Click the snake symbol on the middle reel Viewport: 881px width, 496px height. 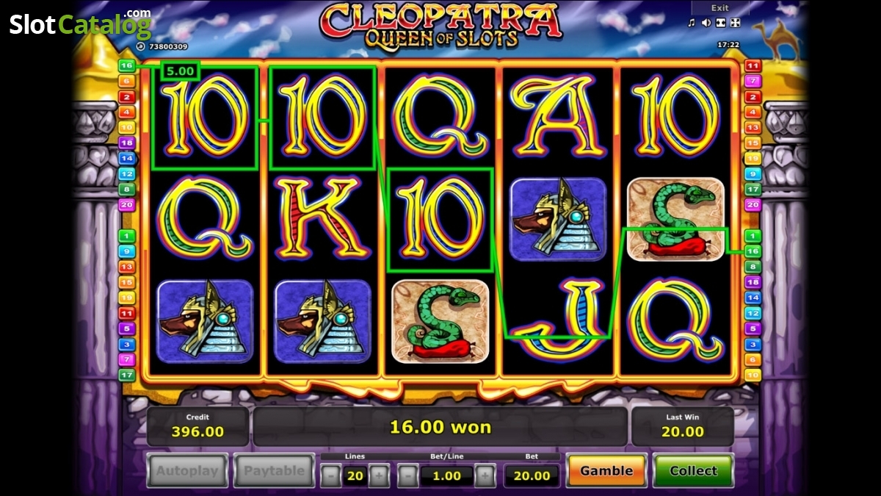coord(440,321)
